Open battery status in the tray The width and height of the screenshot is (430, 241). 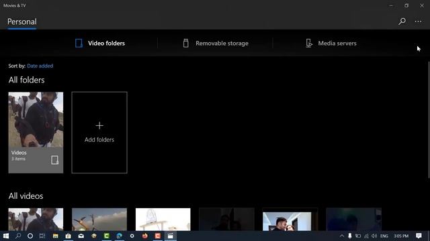(358, 236)
